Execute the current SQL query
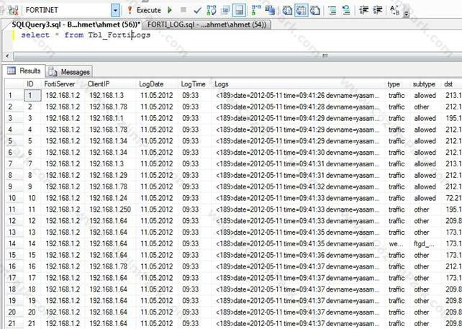The image size is (462, 329). pos(145,10)
